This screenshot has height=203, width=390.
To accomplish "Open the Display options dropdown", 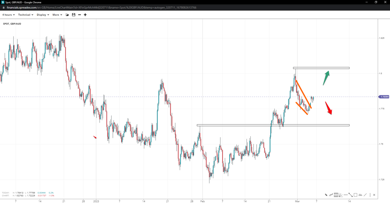I will tap(43, 15).
